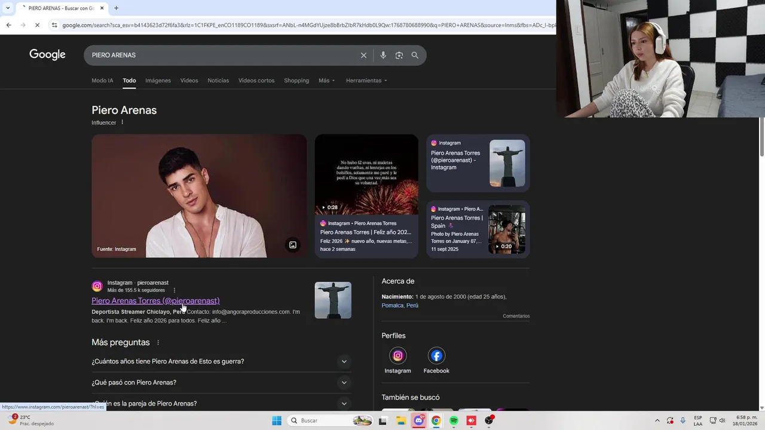Image resolution: width=765 pixels, height=430 pixels.
Task: Open the ESP LAA language switcher
Action: coord(698,420)
